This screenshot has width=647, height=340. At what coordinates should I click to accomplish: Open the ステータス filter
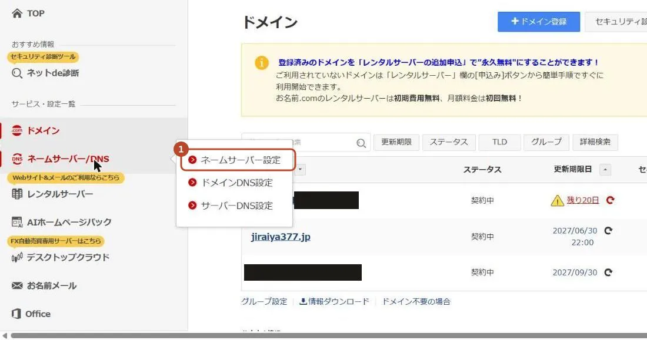coord(449,142)
